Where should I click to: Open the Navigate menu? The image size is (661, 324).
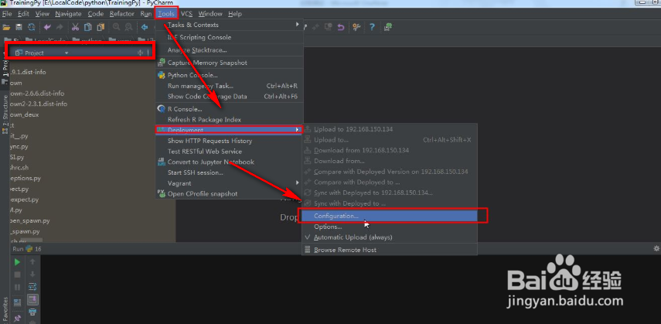(x=68, y=14)
